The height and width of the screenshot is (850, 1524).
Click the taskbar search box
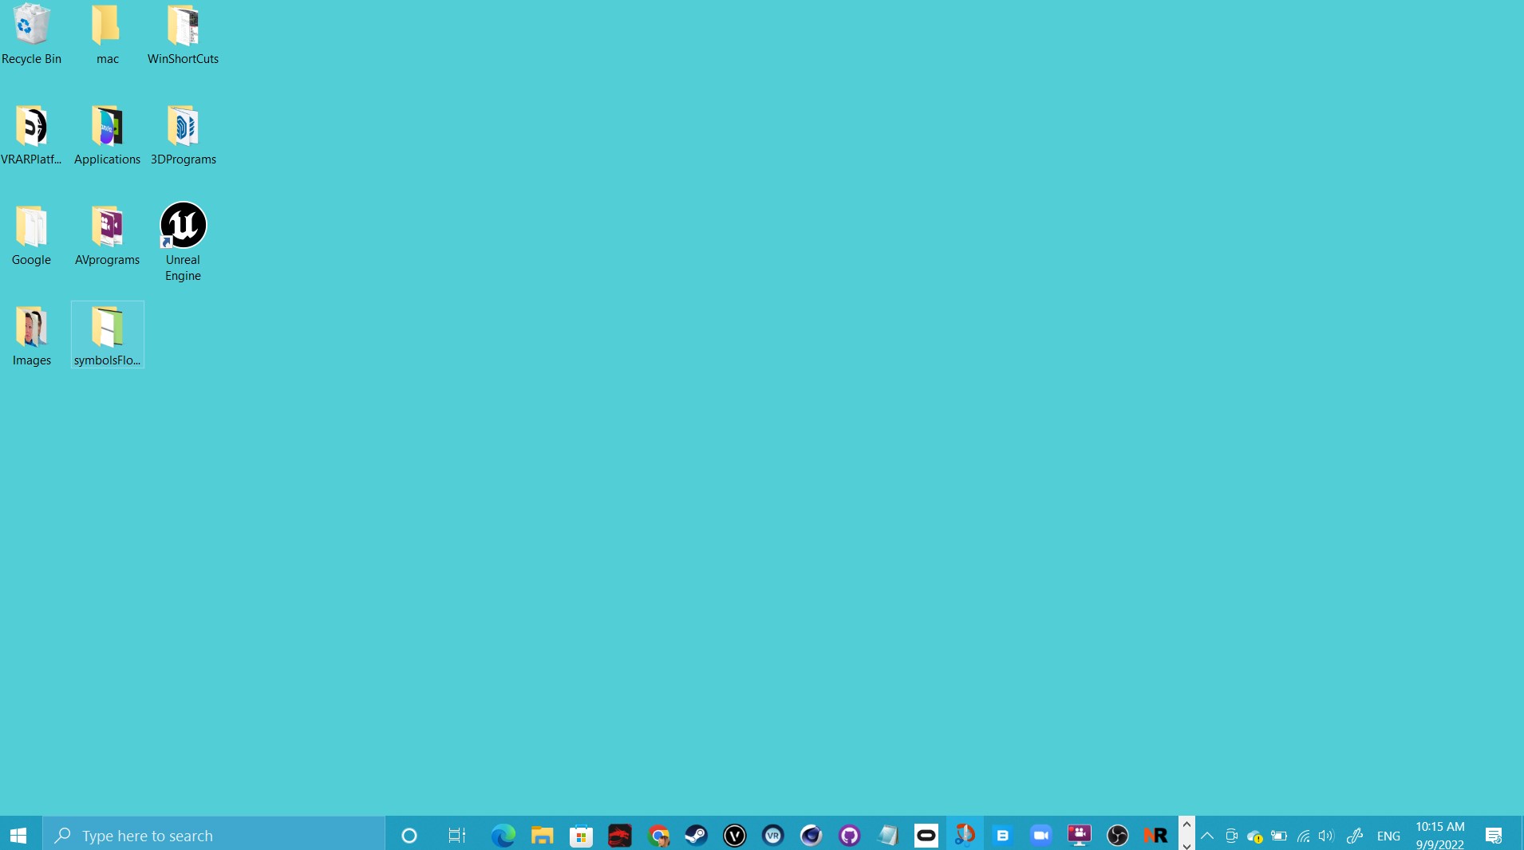214,835
